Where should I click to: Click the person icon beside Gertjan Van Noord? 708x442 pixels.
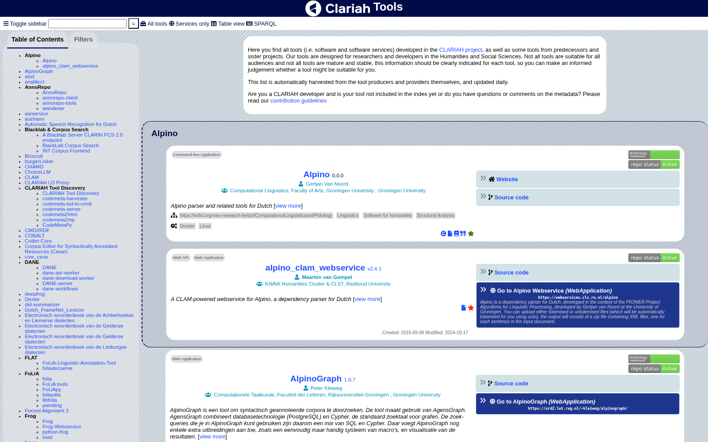click(x=301, y=184)
